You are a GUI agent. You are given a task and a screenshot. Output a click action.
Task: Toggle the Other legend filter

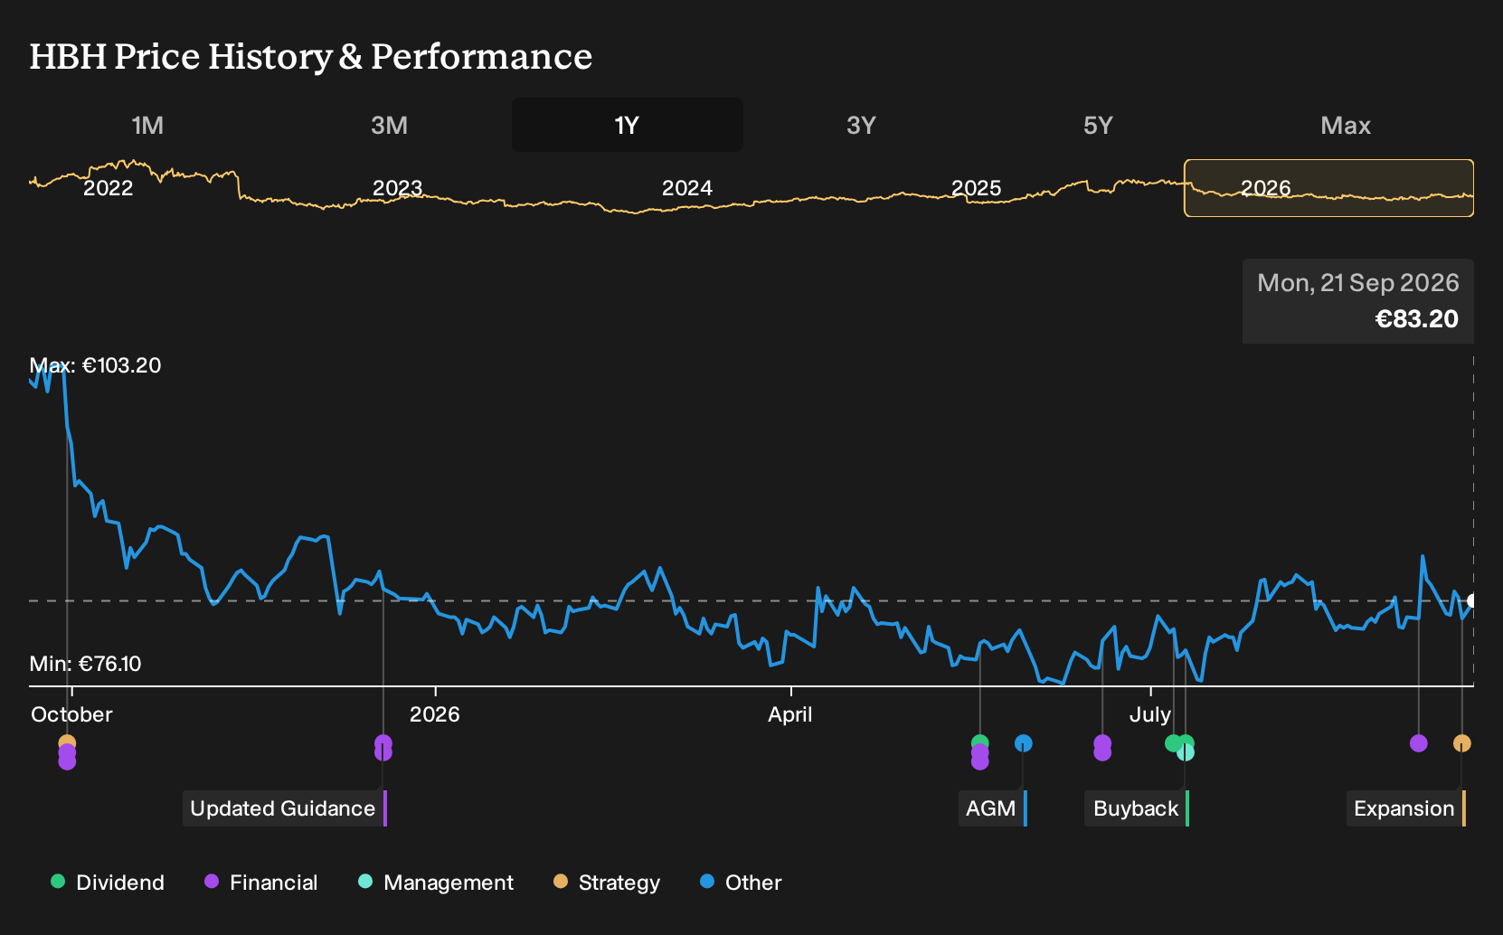pyautogui.click(x=741, y=883)
